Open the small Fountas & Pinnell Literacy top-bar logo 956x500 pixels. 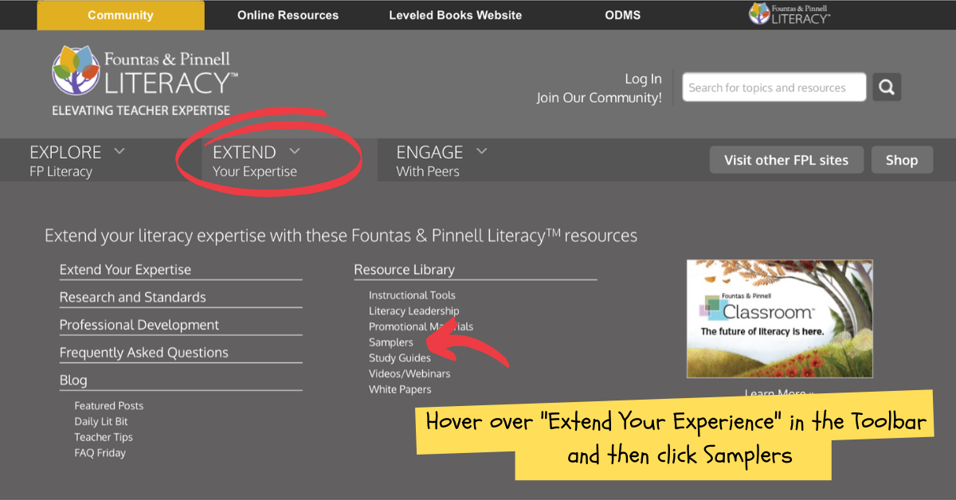pos(789,14)
